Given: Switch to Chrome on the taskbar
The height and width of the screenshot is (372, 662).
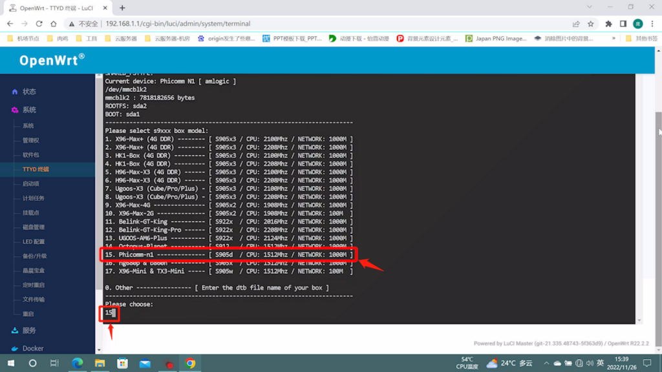Looking at the screenshot, I should coord(190,363).
